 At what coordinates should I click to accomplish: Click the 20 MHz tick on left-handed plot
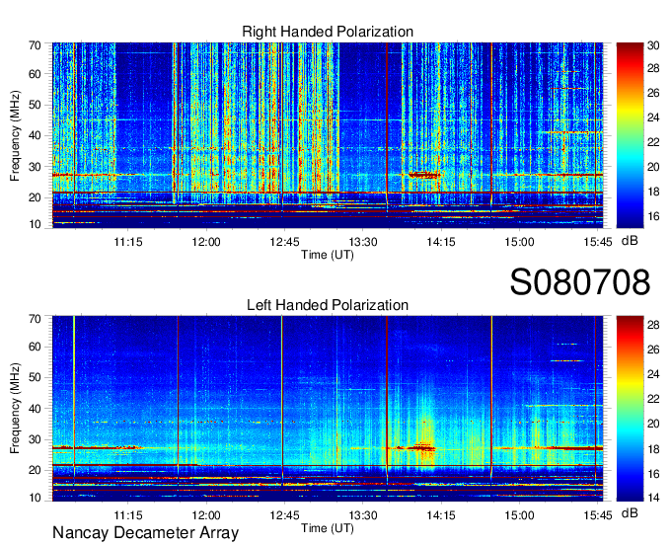click(x=35, y=471)
